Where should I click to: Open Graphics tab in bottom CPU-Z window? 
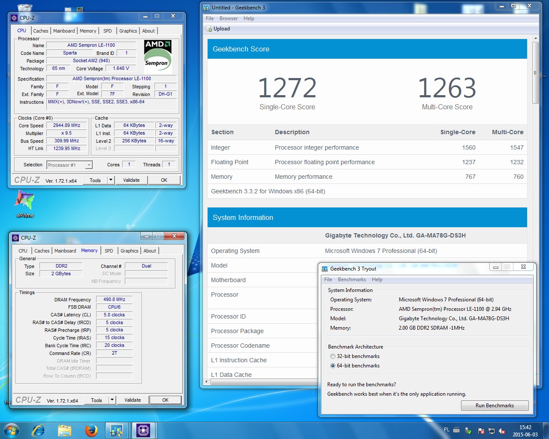point(129,251)
